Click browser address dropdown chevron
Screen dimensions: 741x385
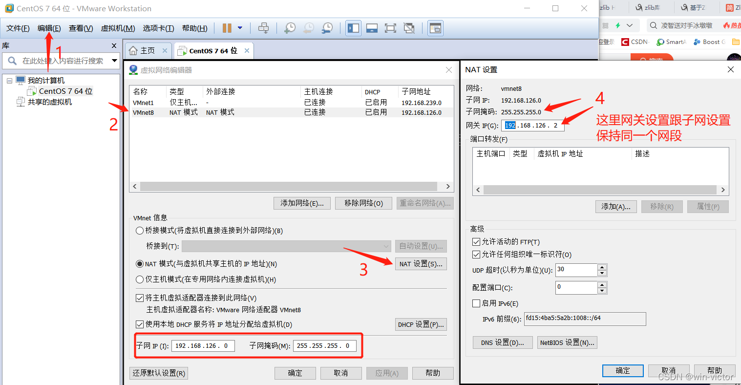pyautogui.click(x=630, y=25)
